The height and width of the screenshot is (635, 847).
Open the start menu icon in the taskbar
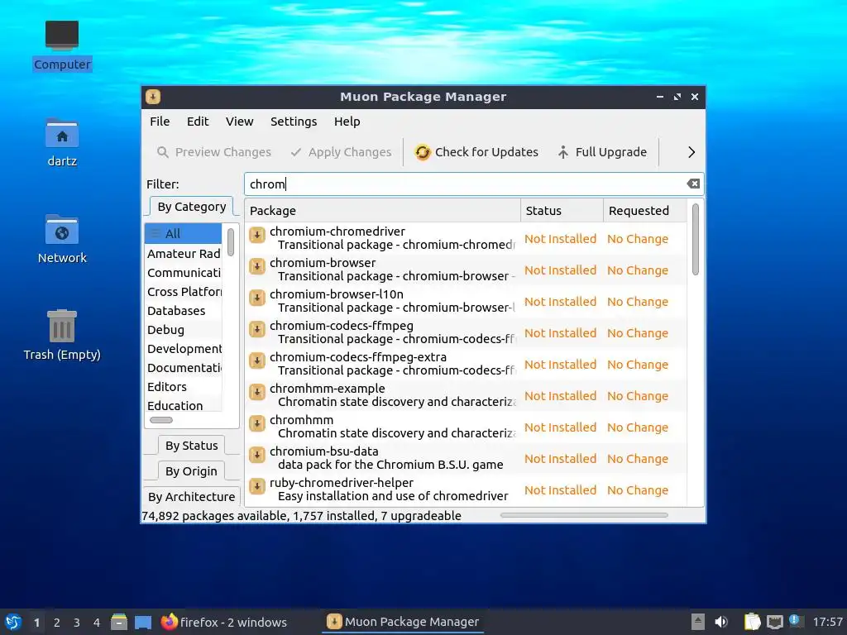coord(13,622)
